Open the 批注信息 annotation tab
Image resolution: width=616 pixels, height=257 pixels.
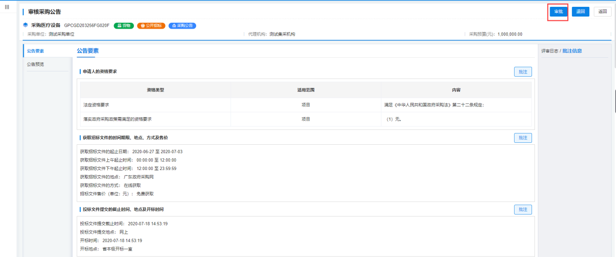coord(572,51)
